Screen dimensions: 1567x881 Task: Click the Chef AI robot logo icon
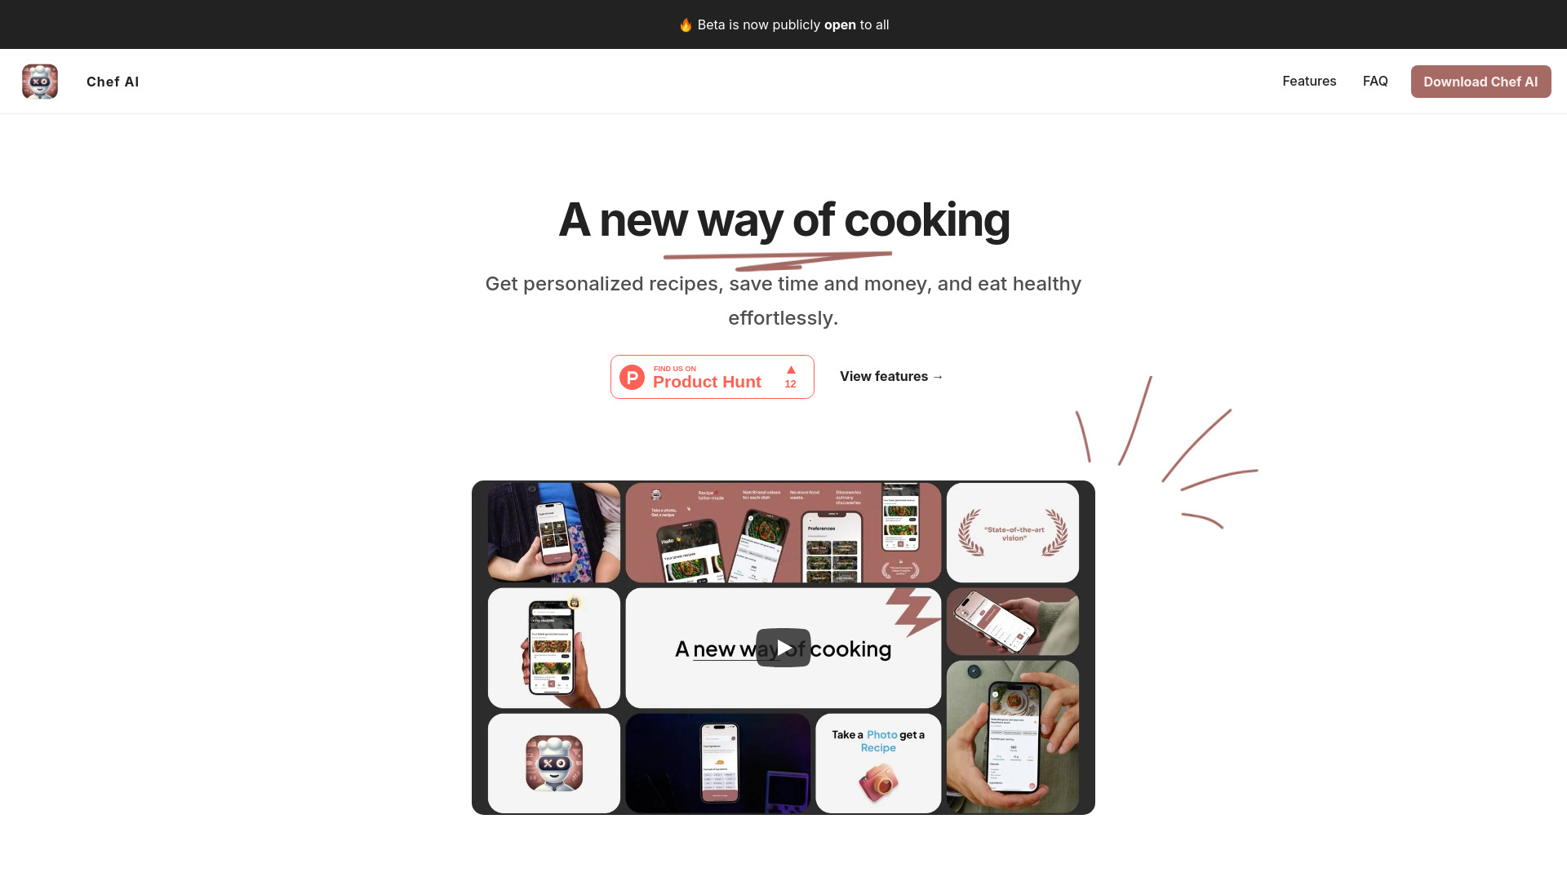pyautogui.click(x=40, y=81)
